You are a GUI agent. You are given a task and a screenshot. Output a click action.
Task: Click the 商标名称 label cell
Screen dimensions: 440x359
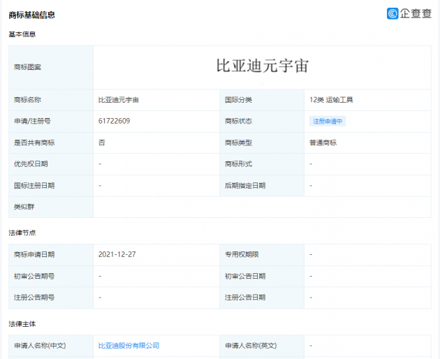(51, 100)
